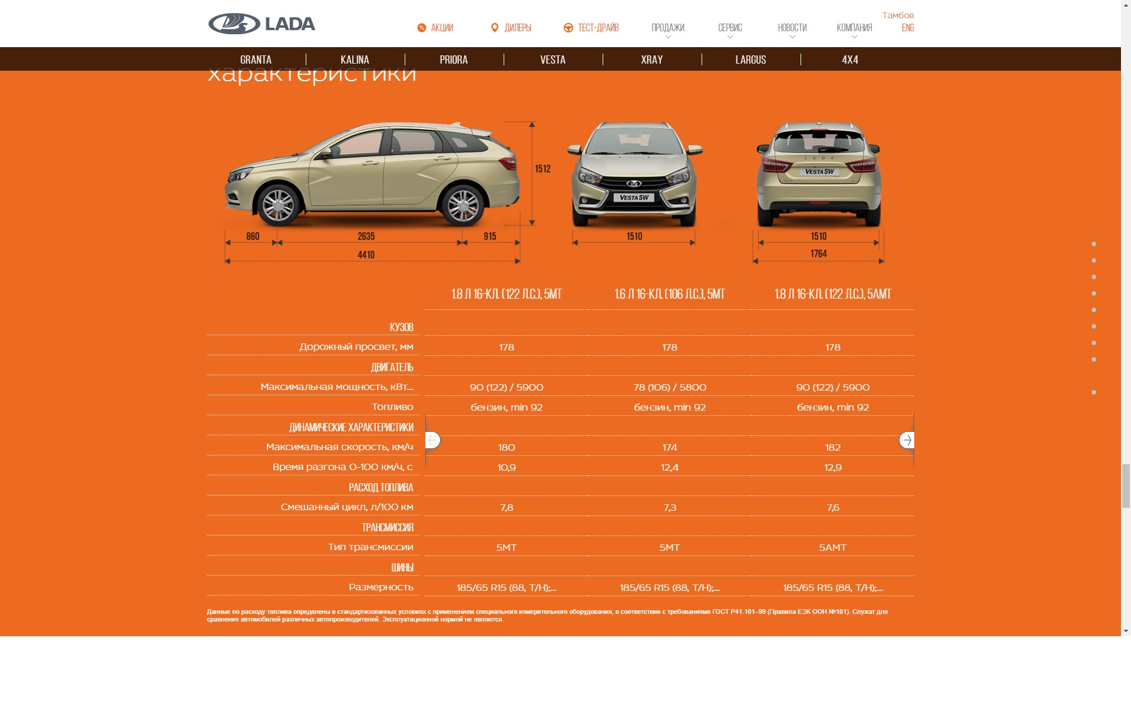Click the Двигатель section heading
This screenshot has width=1131, height=714.
click(x=392, y=367)
